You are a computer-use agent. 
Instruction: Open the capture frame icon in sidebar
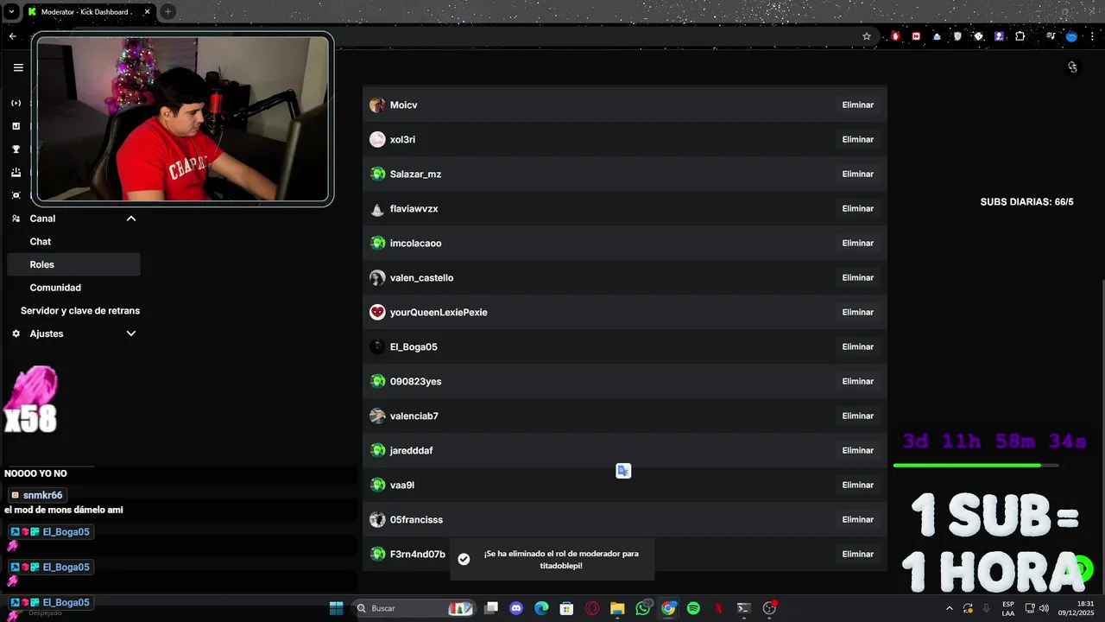pos(16,195)
